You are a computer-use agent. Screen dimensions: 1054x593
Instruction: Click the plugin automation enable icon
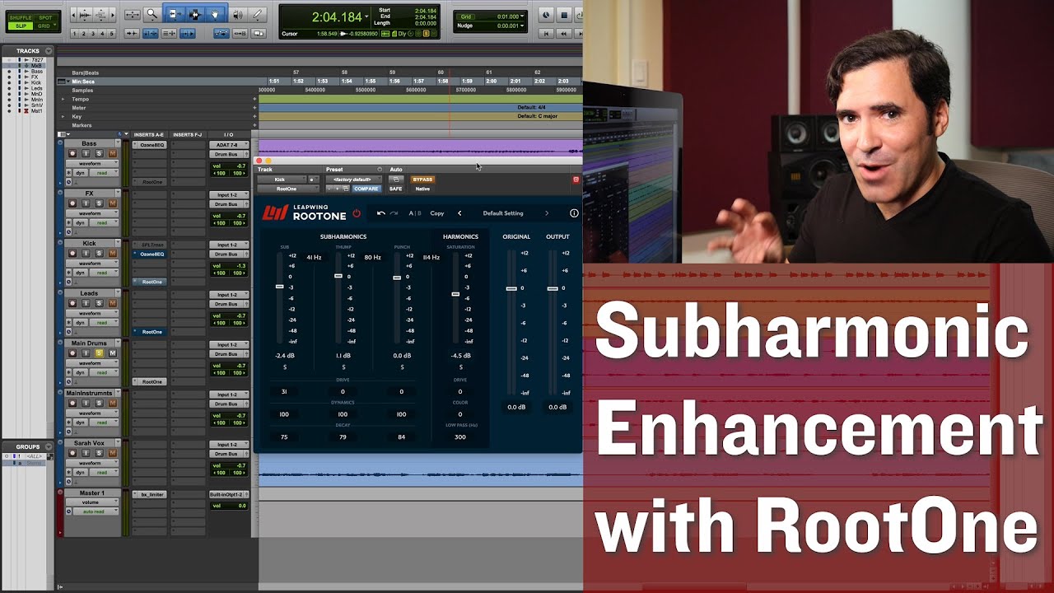click(x=396, y=180)
